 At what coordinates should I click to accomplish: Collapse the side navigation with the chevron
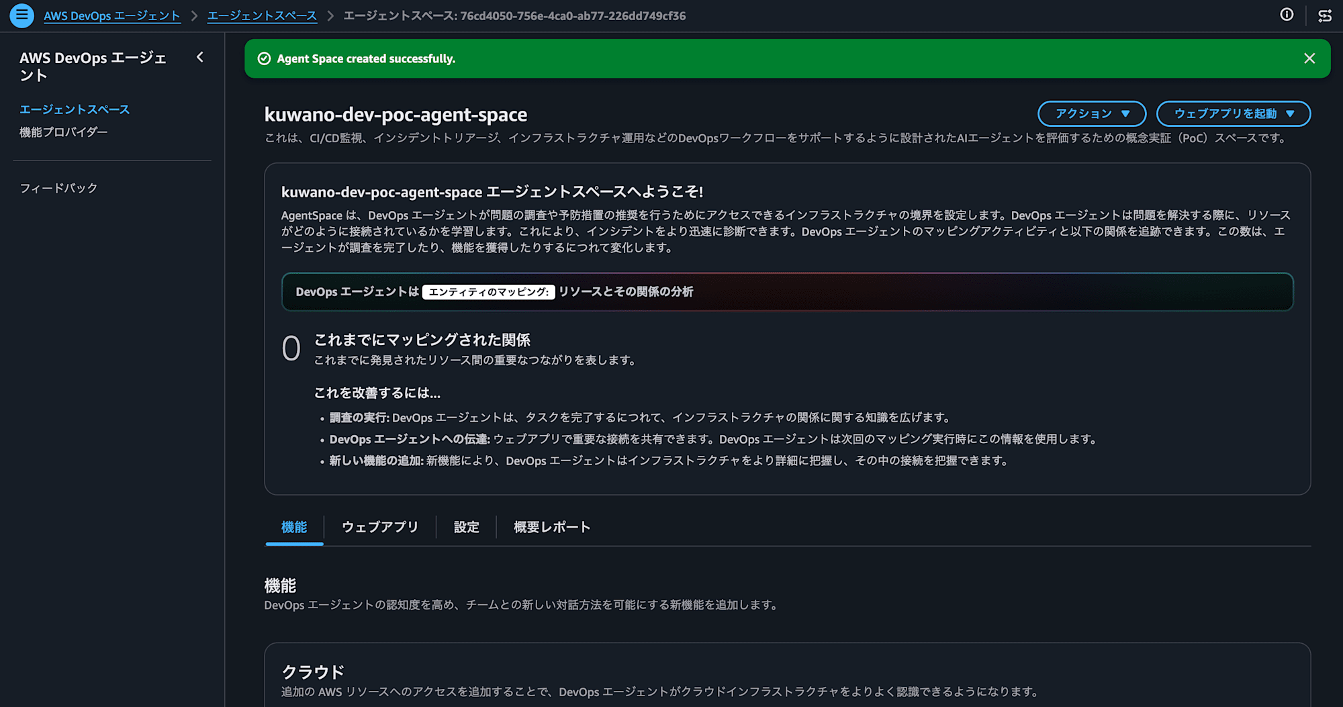pyautogui.click(x=199, y=58)
